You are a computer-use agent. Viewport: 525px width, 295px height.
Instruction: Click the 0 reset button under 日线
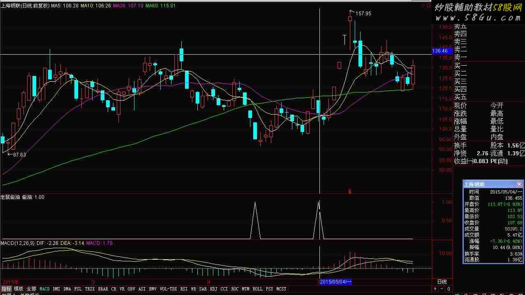click(449, 289)
